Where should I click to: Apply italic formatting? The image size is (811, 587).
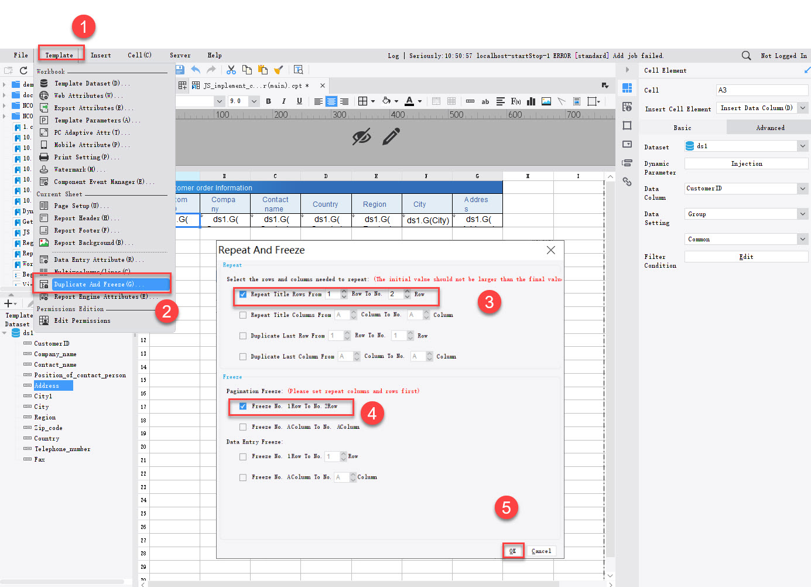[x=283, y=101]
